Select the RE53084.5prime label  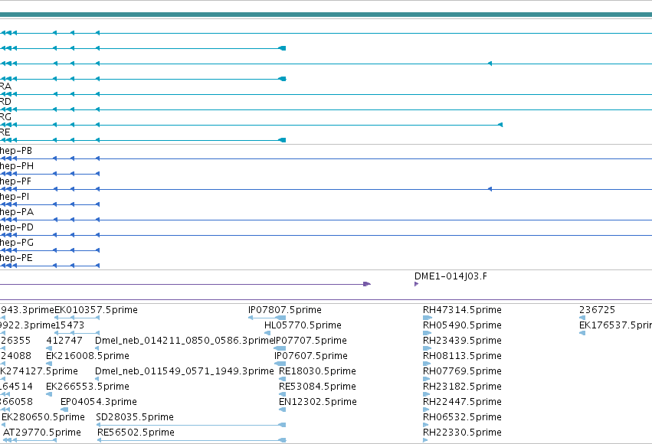click(317, 387)
